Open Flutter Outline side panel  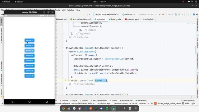198,78
